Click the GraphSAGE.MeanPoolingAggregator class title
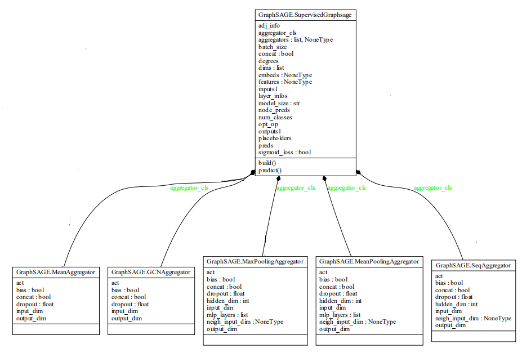The image size is (522, 353). click(369, 261)
